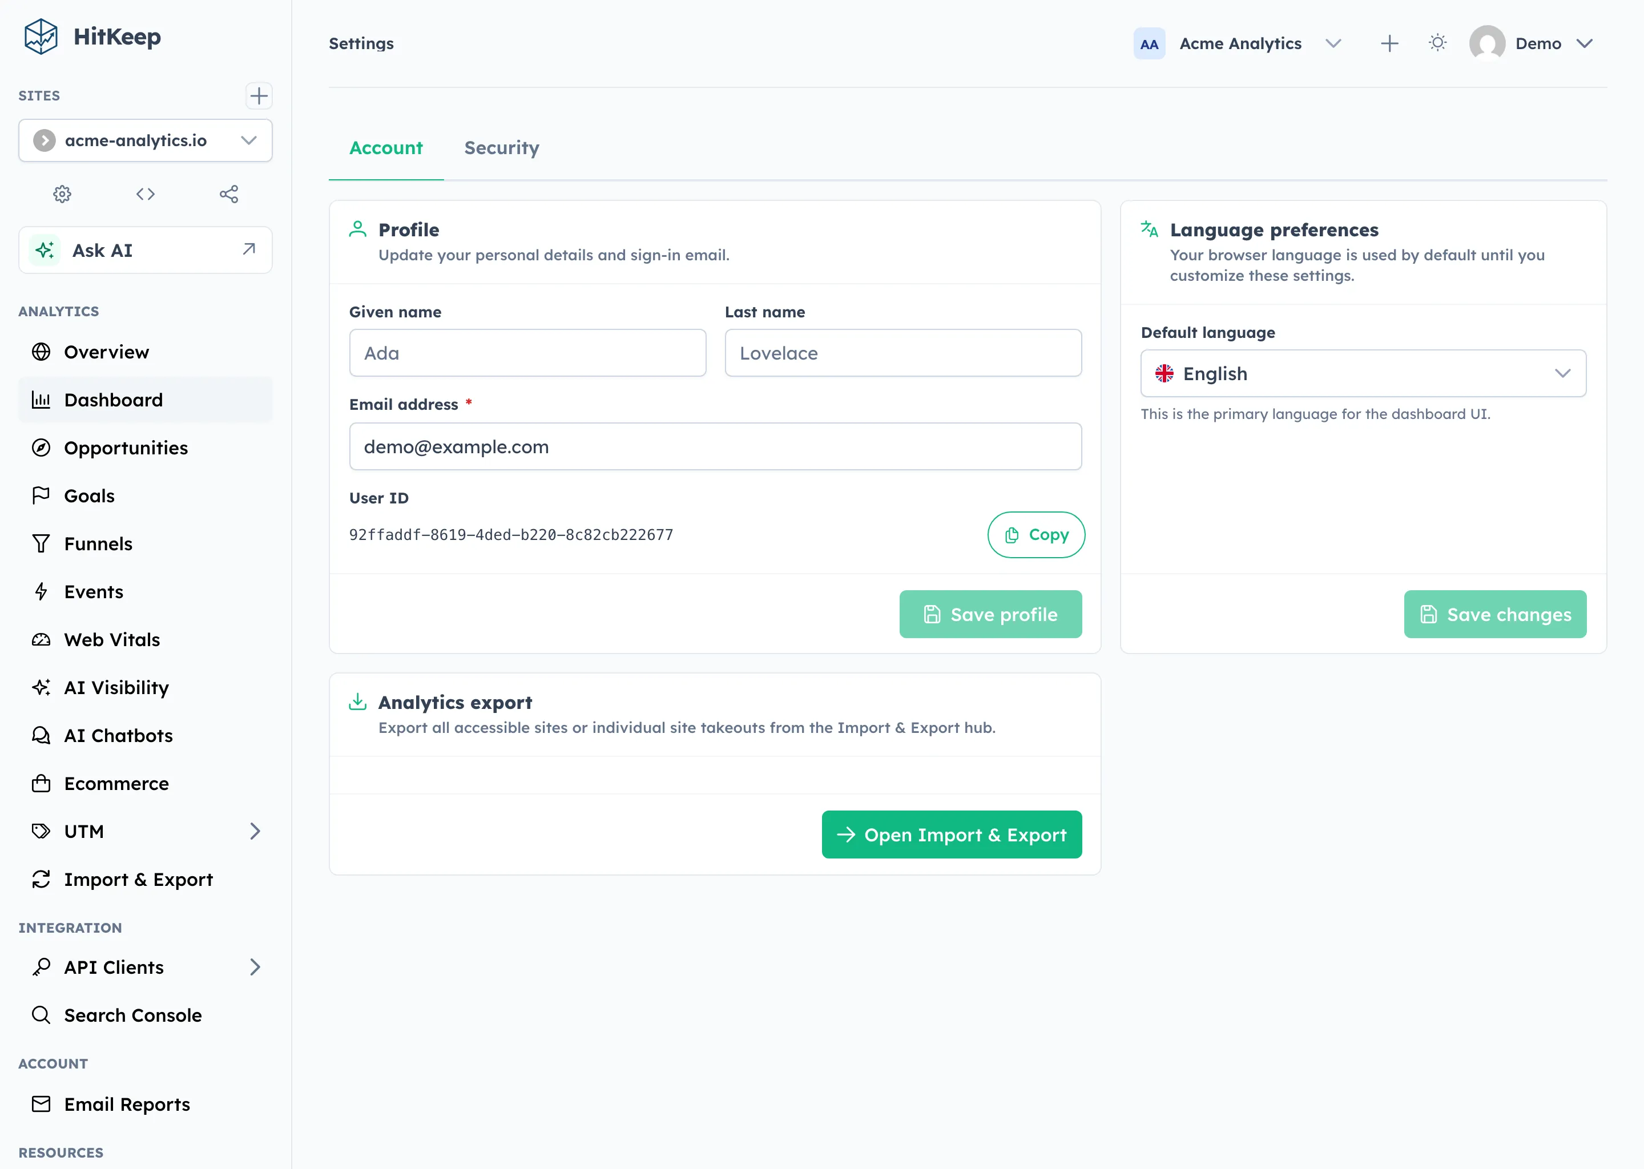Expand the API Clients submenu chevron
Image resolution: width=1644 pixels, height=1169 pixels.
(x=255, y=967)
